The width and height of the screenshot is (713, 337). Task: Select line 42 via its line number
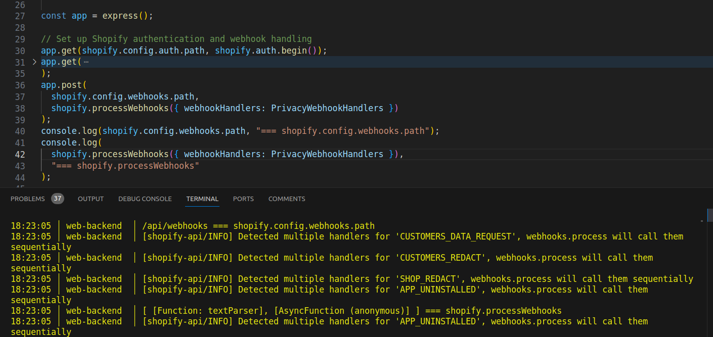[x=20, y=154]
